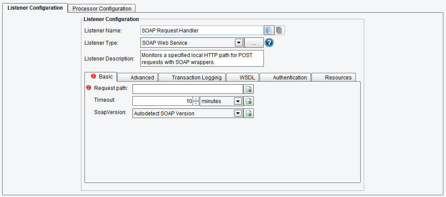The width and height of the screenshot is (446, 197).
Task: Open help for Listener Type
Action: coord(269,43)
